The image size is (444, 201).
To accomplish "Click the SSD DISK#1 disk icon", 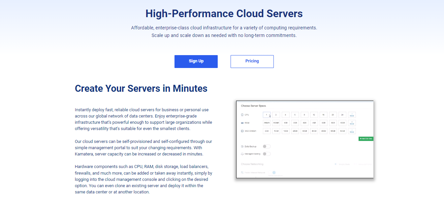I will pos(242,131).
